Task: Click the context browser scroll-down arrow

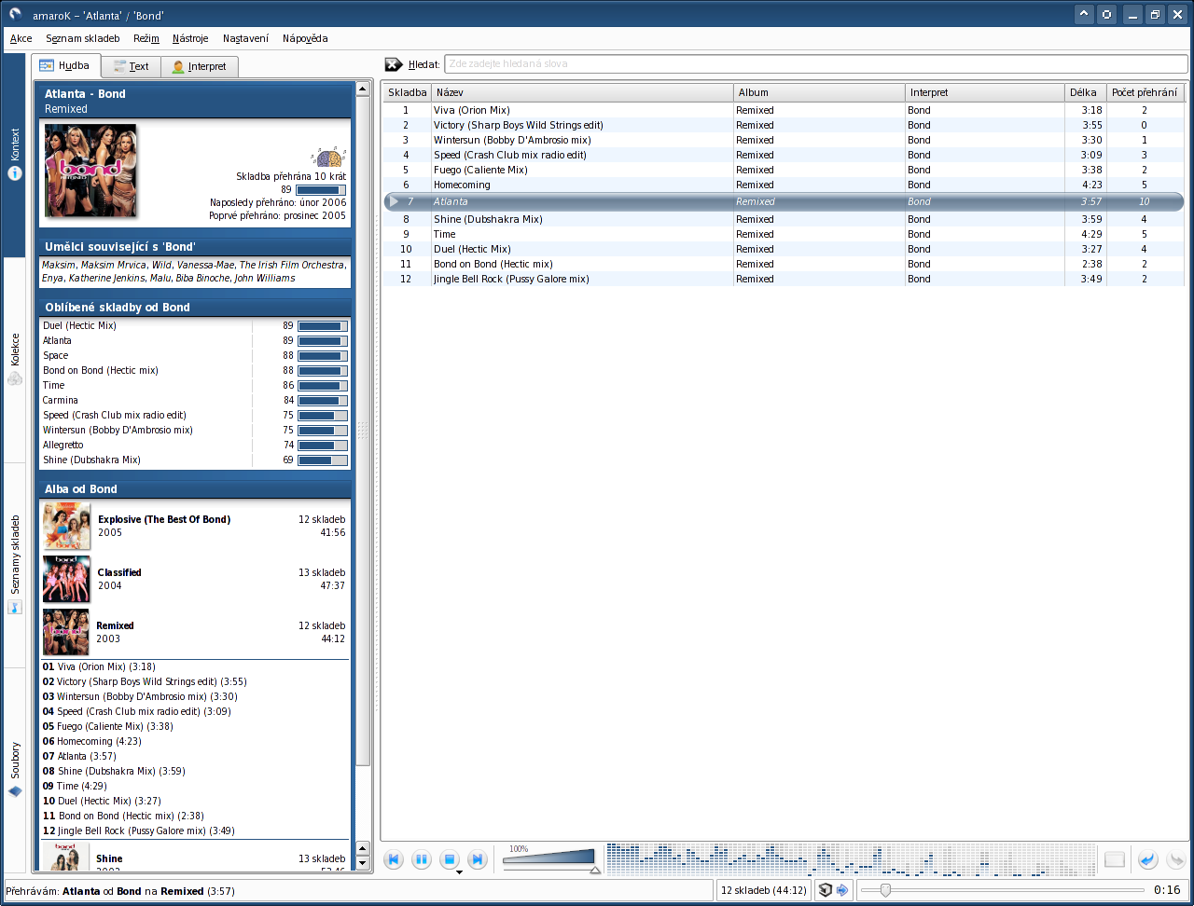Action: pyautogui.click(x=363, y=865)
